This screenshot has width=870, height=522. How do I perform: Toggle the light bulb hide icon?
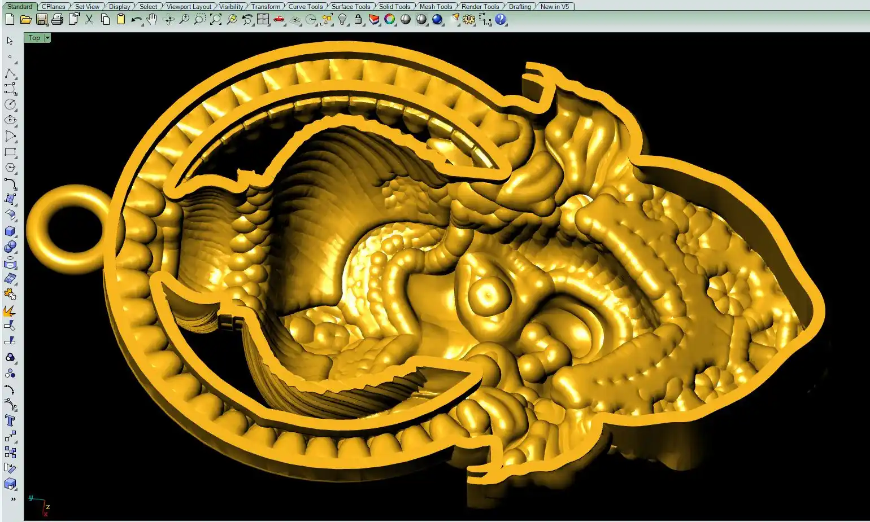(x=342, y=20)
